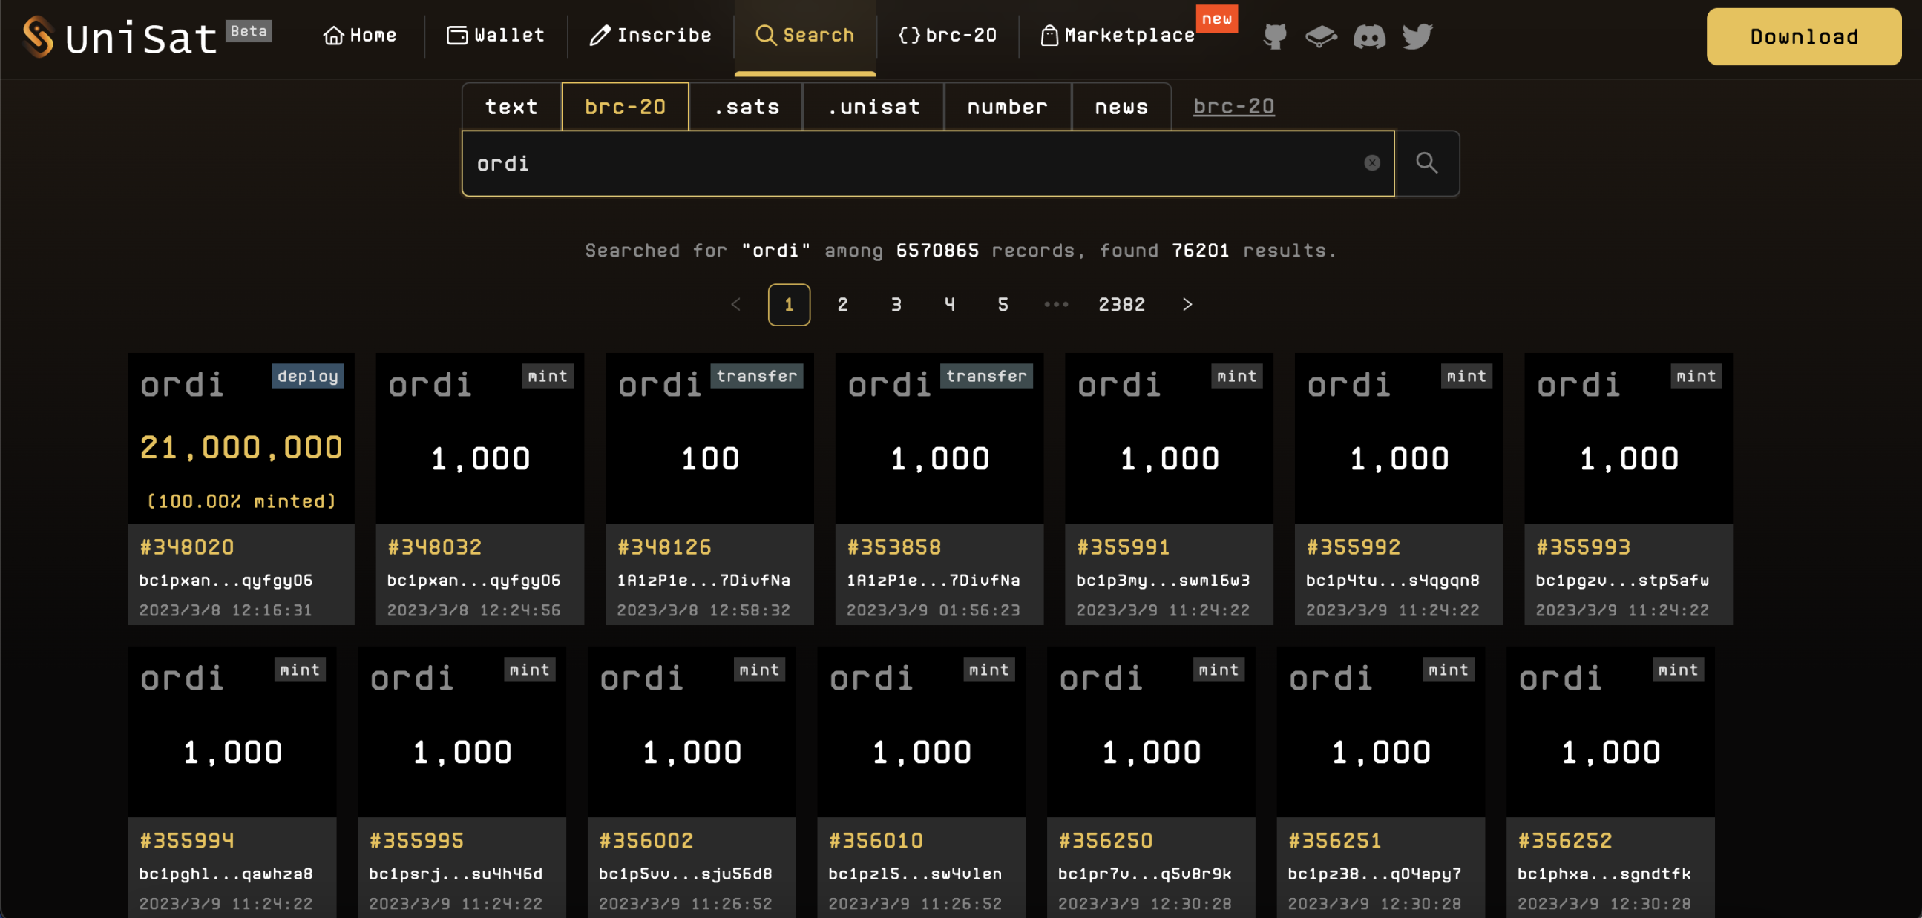This screenshot has height=918, width=1922.
Task: Switch to the brc-20 search tab
Action: (x=626, y=107)
